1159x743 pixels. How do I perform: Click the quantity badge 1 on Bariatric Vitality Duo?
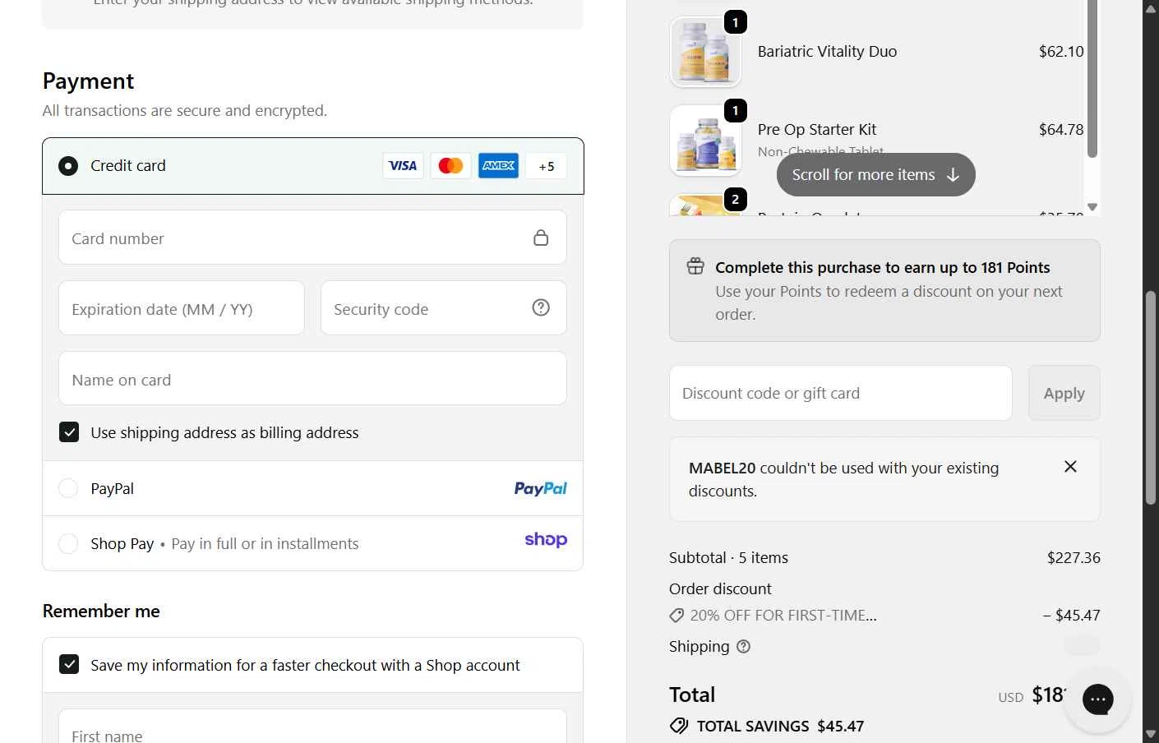pos(736,22)
